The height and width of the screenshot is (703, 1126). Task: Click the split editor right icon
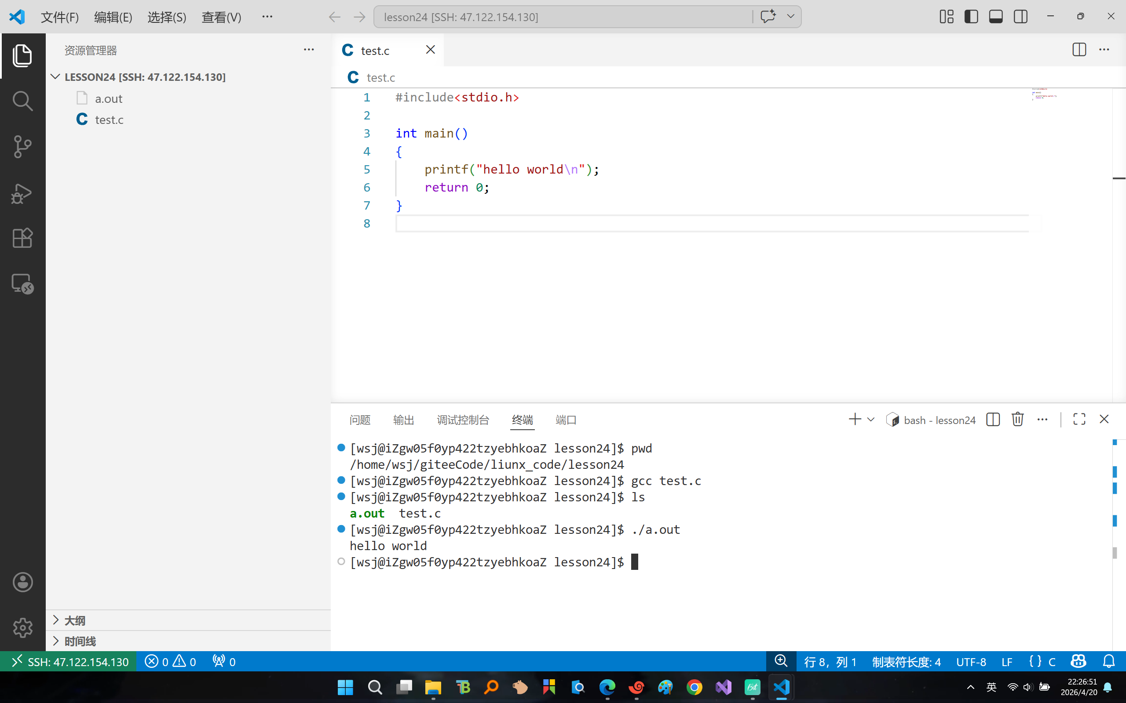pos(1079,50)
